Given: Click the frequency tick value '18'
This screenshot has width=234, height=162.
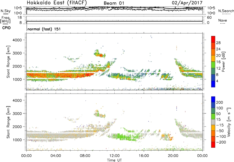Looking at the screenshot, I should [x=20, y=18].
